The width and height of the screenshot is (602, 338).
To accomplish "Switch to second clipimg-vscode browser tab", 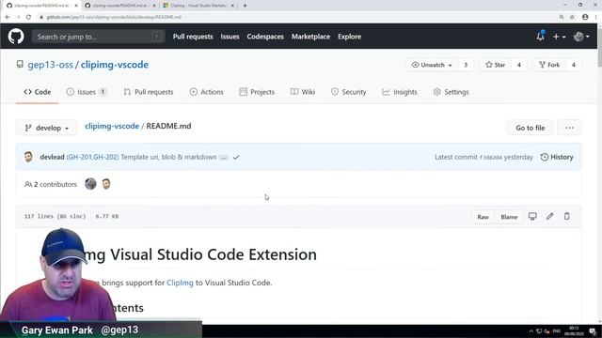I will coord(120,6).
